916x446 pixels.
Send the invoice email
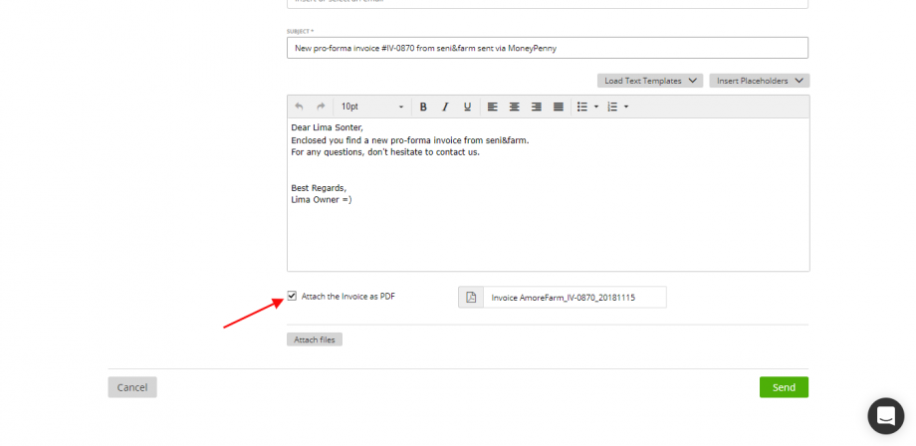click(784, 387)
